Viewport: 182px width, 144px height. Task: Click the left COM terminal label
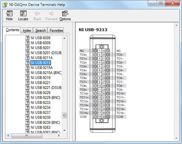[83, 117]
